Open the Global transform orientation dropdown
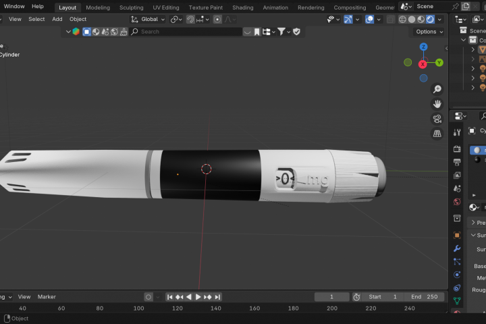Image resolution: width=486 pixels, height=324 pixels. (x=148, y=19)
